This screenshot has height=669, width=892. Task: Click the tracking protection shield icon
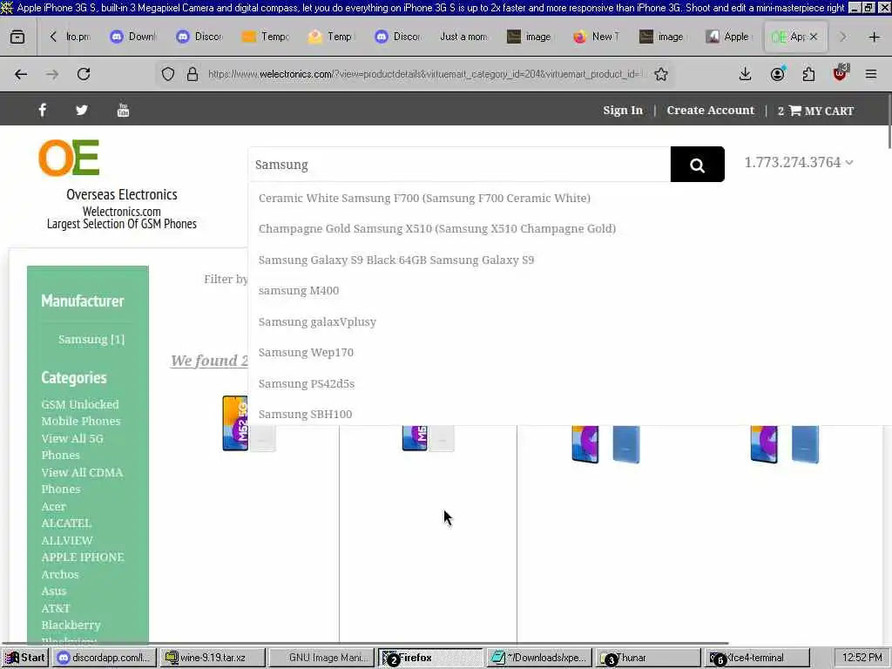[x=168, y=74]
